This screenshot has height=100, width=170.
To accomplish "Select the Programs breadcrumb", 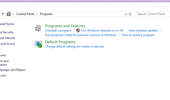I will pyautogui.click(x=46, y=14).
